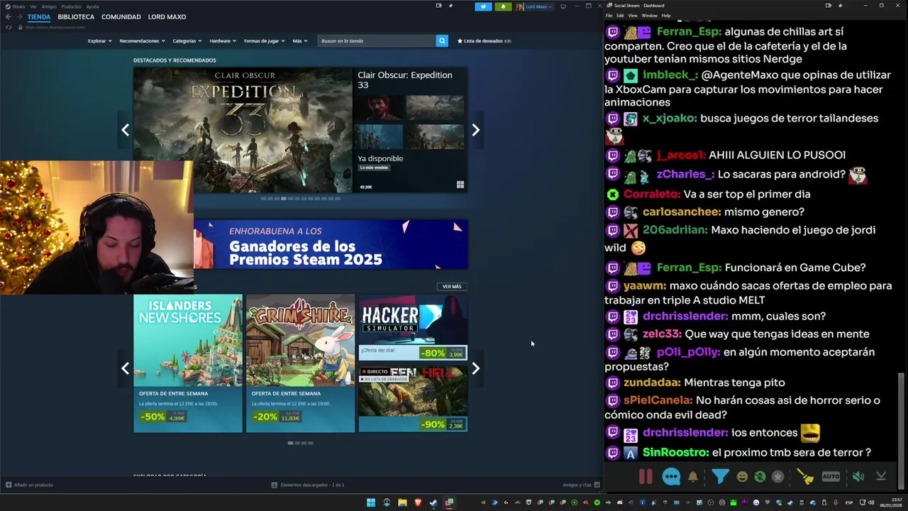Screen dimensions: 908x511
Task: Open Steam notifications bell
Action: pyautogui.click(x=503, y=6)
